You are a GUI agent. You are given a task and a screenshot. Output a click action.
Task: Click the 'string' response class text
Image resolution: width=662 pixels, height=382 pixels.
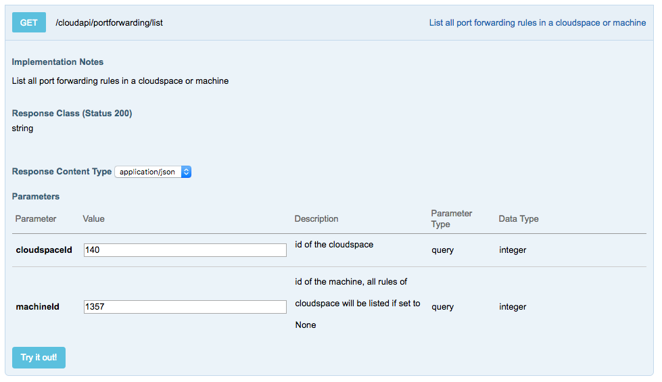click(x=22, y=128)
